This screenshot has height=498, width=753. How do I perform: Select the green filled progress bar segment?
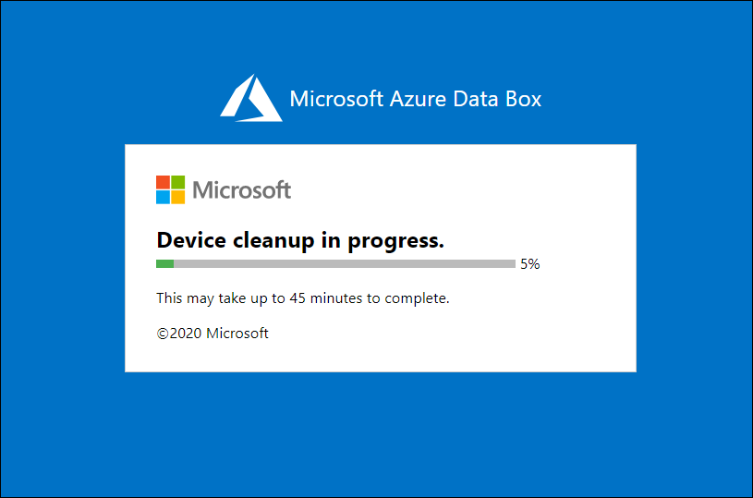pos(164,263)
